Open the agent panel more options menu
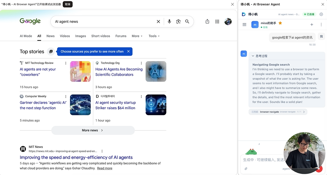 click(x=321, y=24)
